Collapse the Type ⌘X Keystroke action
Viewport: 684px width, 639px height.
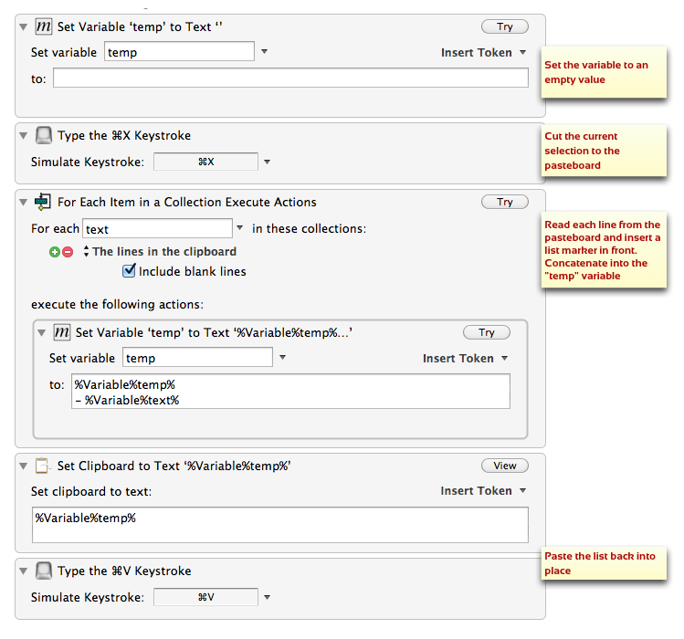pos(24,136)
